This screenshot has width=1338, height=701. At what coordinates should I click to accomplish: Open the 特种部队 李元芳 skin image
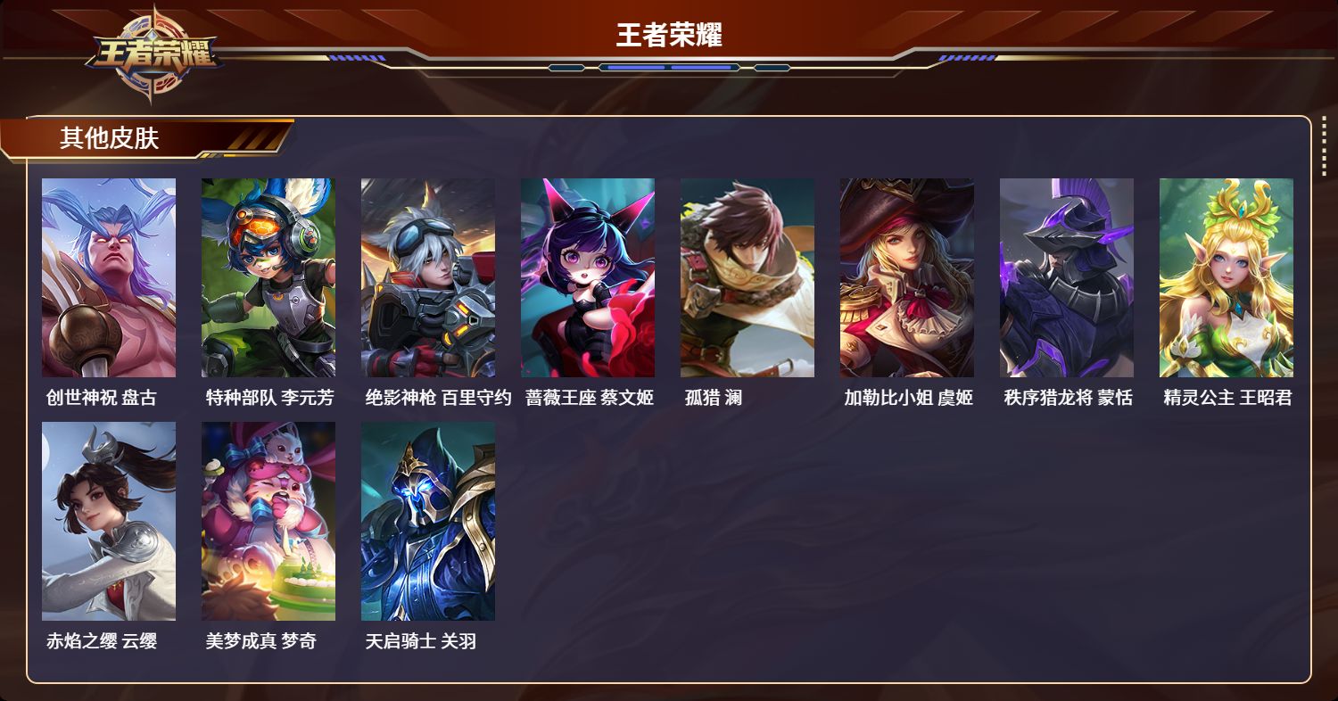[268, 277]
